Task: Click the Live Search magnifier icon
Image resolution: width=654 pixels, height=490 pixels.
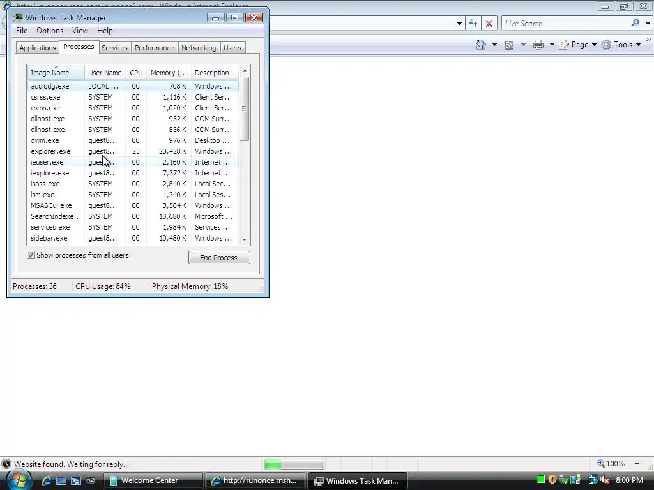Action: (x=635, y=23)
